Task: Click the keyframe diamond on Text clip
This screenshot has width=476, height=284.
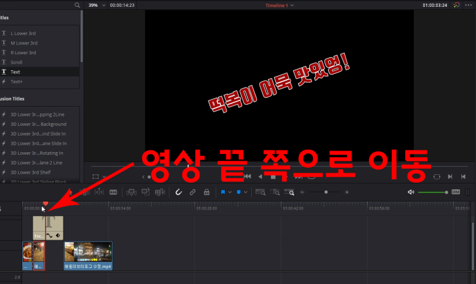Action: [58, 236]
